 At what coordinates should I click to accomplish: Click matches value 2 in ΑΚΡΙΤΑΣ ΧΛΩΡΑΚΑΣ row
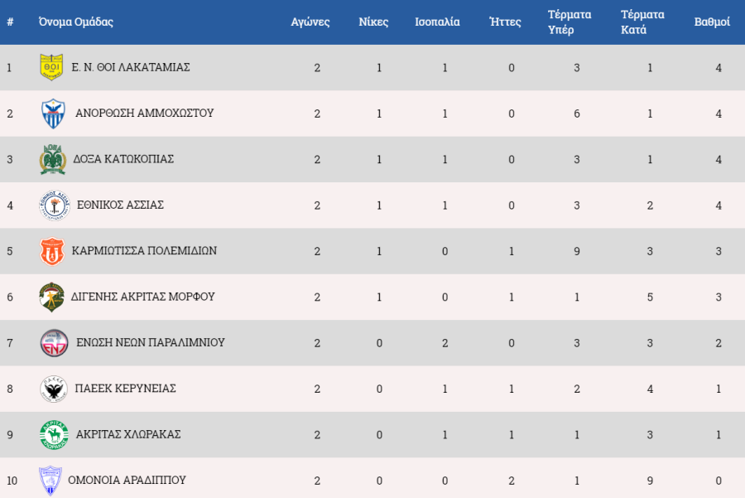point(317,435)
